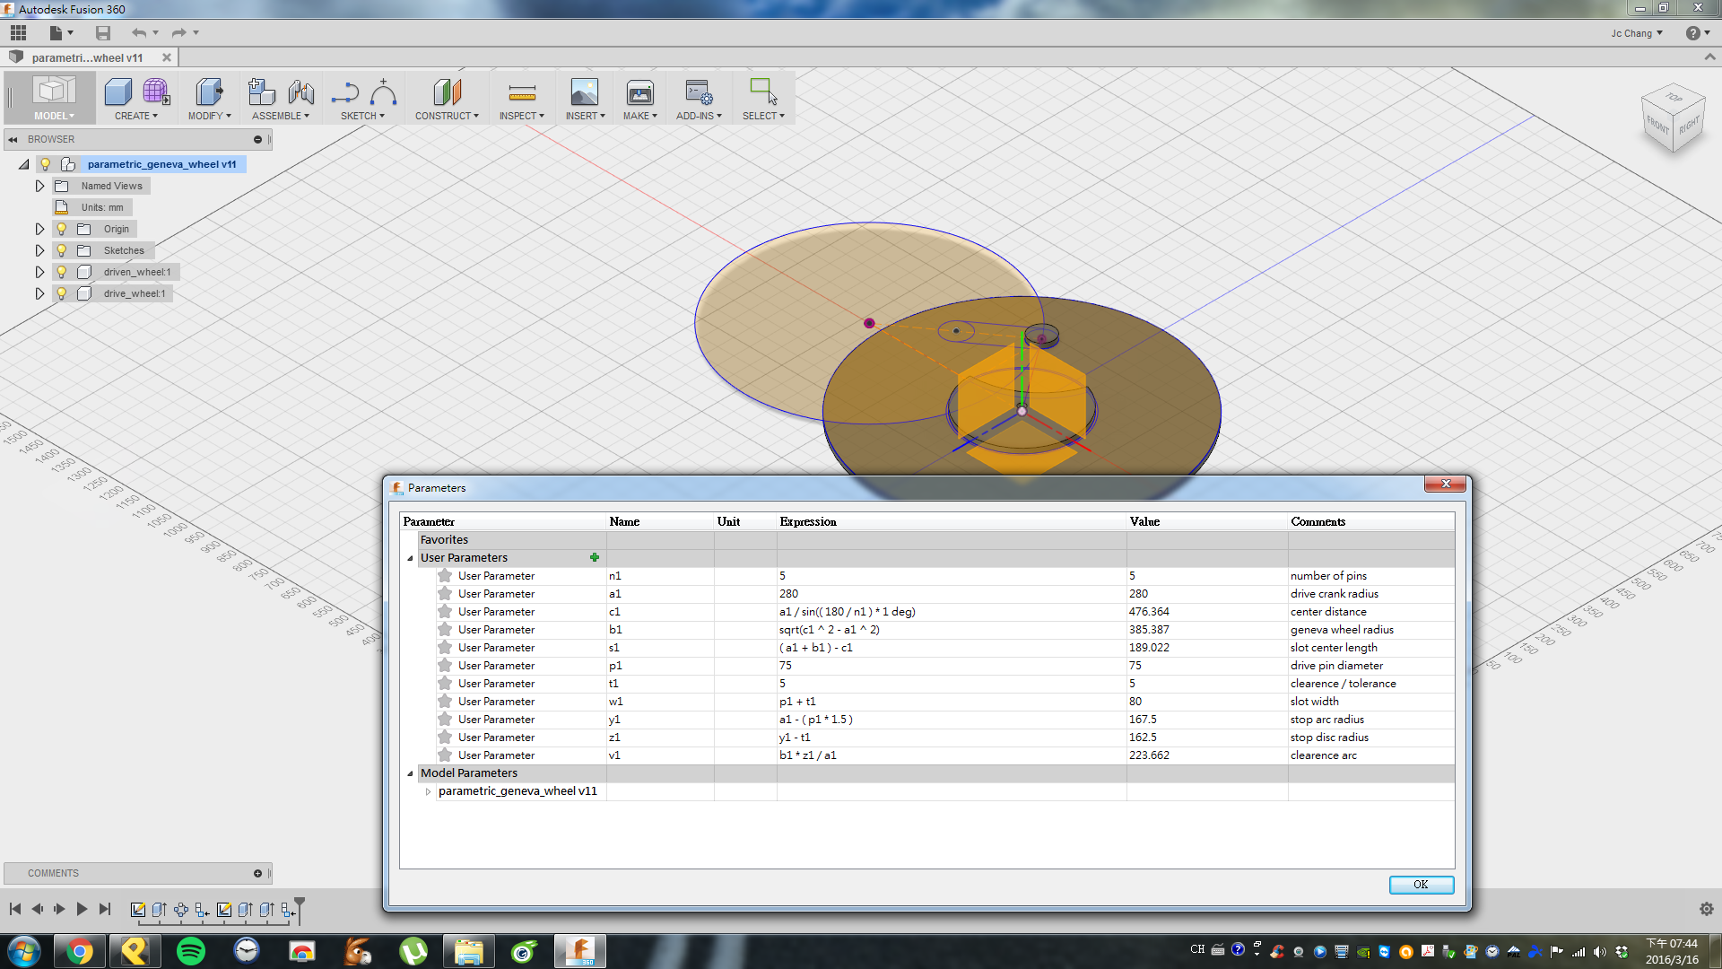Open the Help question mark icon
Viewport: 1722px width, 969px height.
pos(1692,33)
